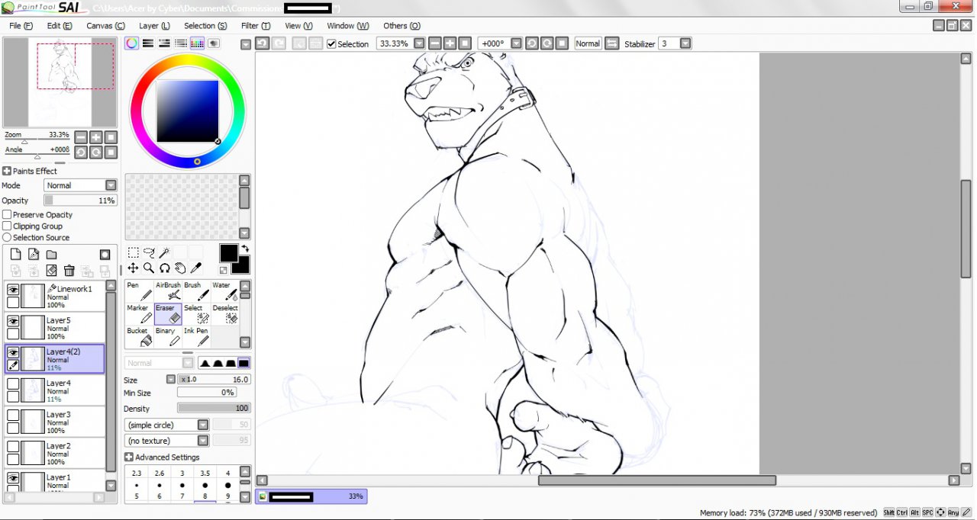Uncheck the Selection checkbox in the toolbar
Image resolution: width=977 pixels, height=520 pixels.
pyautogui.click(x=331, y=44)
